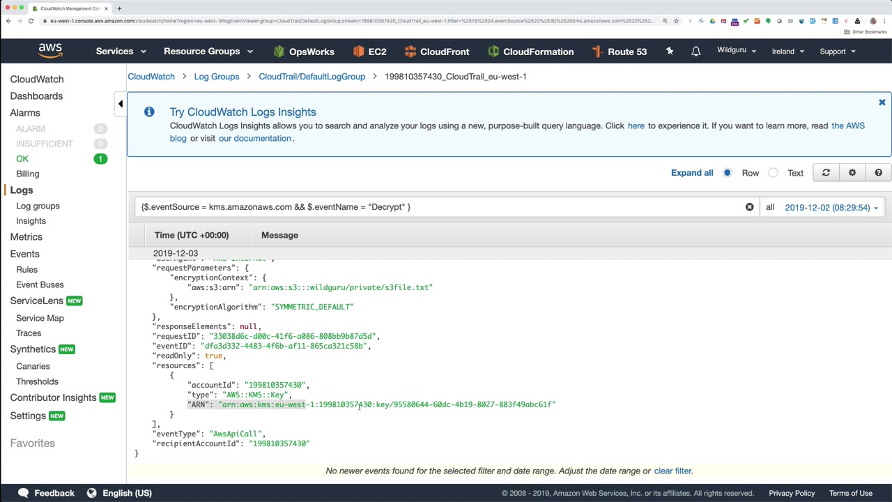Click the Expand all link
Image resolution: width=892 pixels, height=502 pixels.
[692, 173]
